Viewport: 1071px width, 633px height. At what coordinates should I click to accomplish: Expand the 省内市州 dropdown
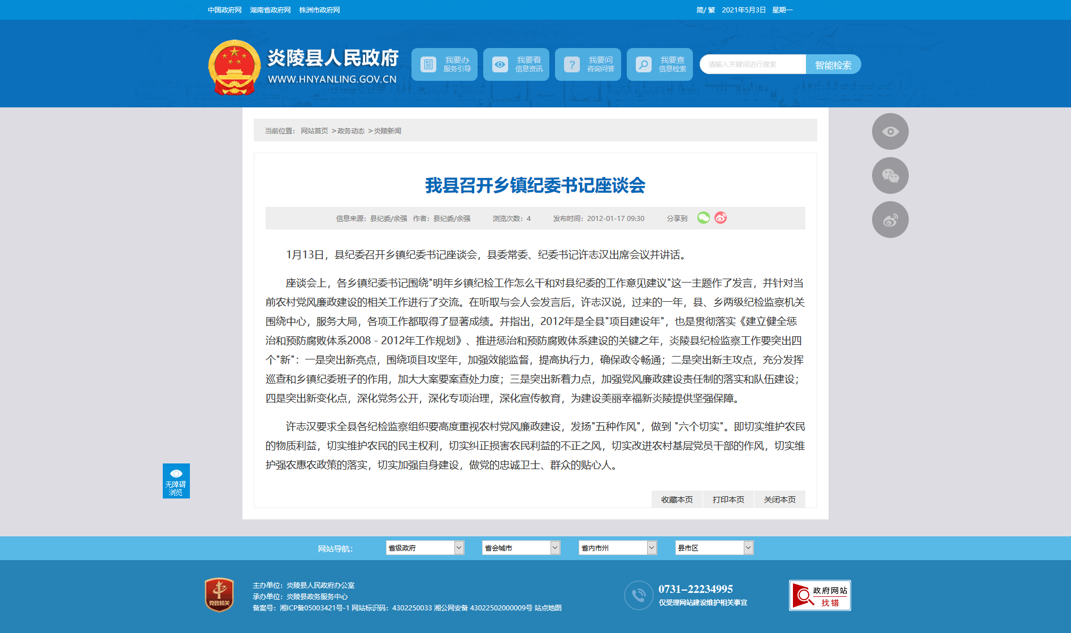(x=617, y=548)
